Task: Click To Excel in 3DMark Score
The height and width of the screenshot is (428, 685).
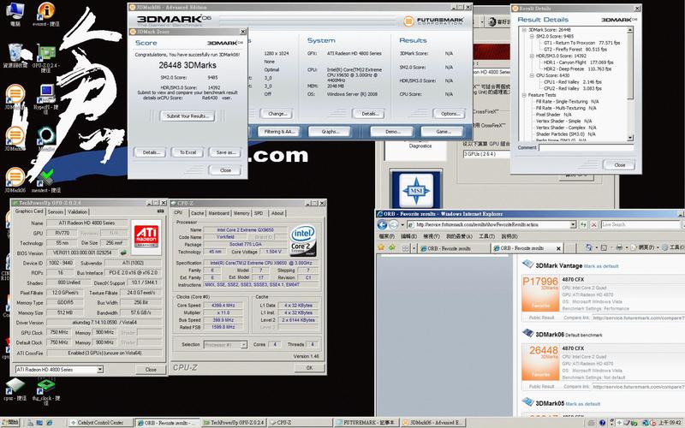Action: 188,152
